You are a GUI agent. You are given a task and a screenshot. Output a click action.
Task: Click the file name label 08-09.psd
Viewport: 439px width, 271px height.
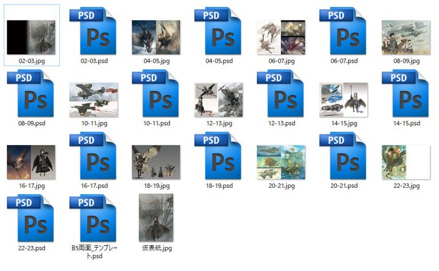click(32, 123)
